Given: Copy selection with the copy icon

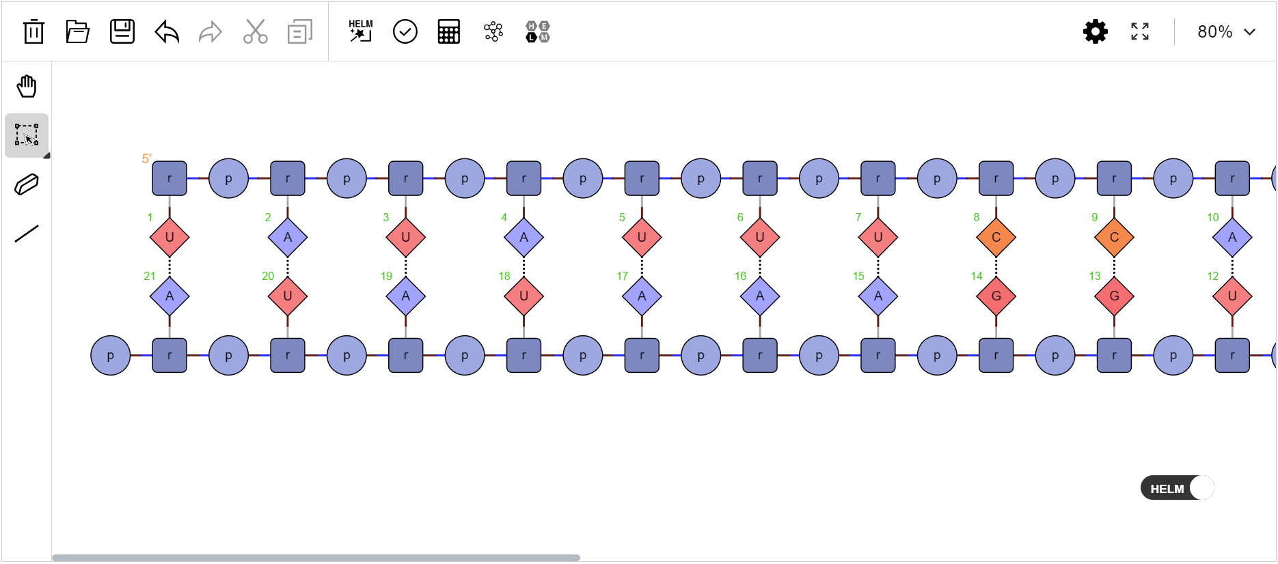Looking at the screenshot, I should (300, 31).
